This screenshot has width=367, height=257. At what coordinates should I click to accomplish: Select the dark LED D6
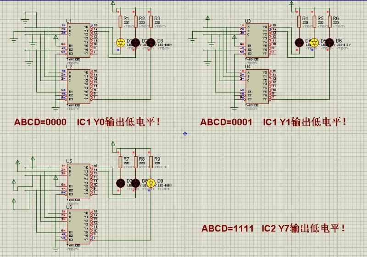pos(329,42)
